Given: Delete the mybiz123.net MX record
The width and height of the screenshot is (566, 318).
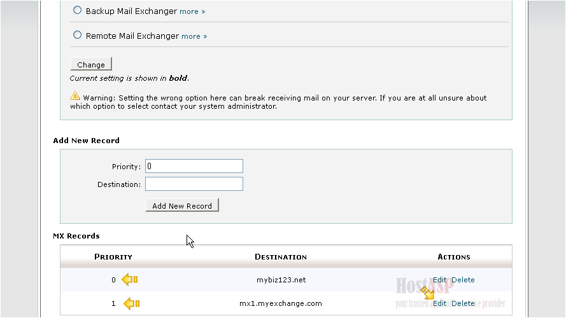Looking at the screenshot, I should [x=463, y=280].
